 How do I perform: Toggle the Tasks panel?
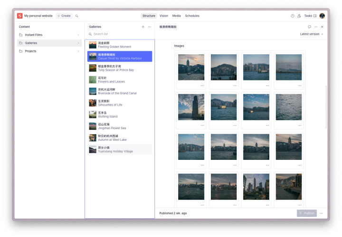(x=310, y=16)
